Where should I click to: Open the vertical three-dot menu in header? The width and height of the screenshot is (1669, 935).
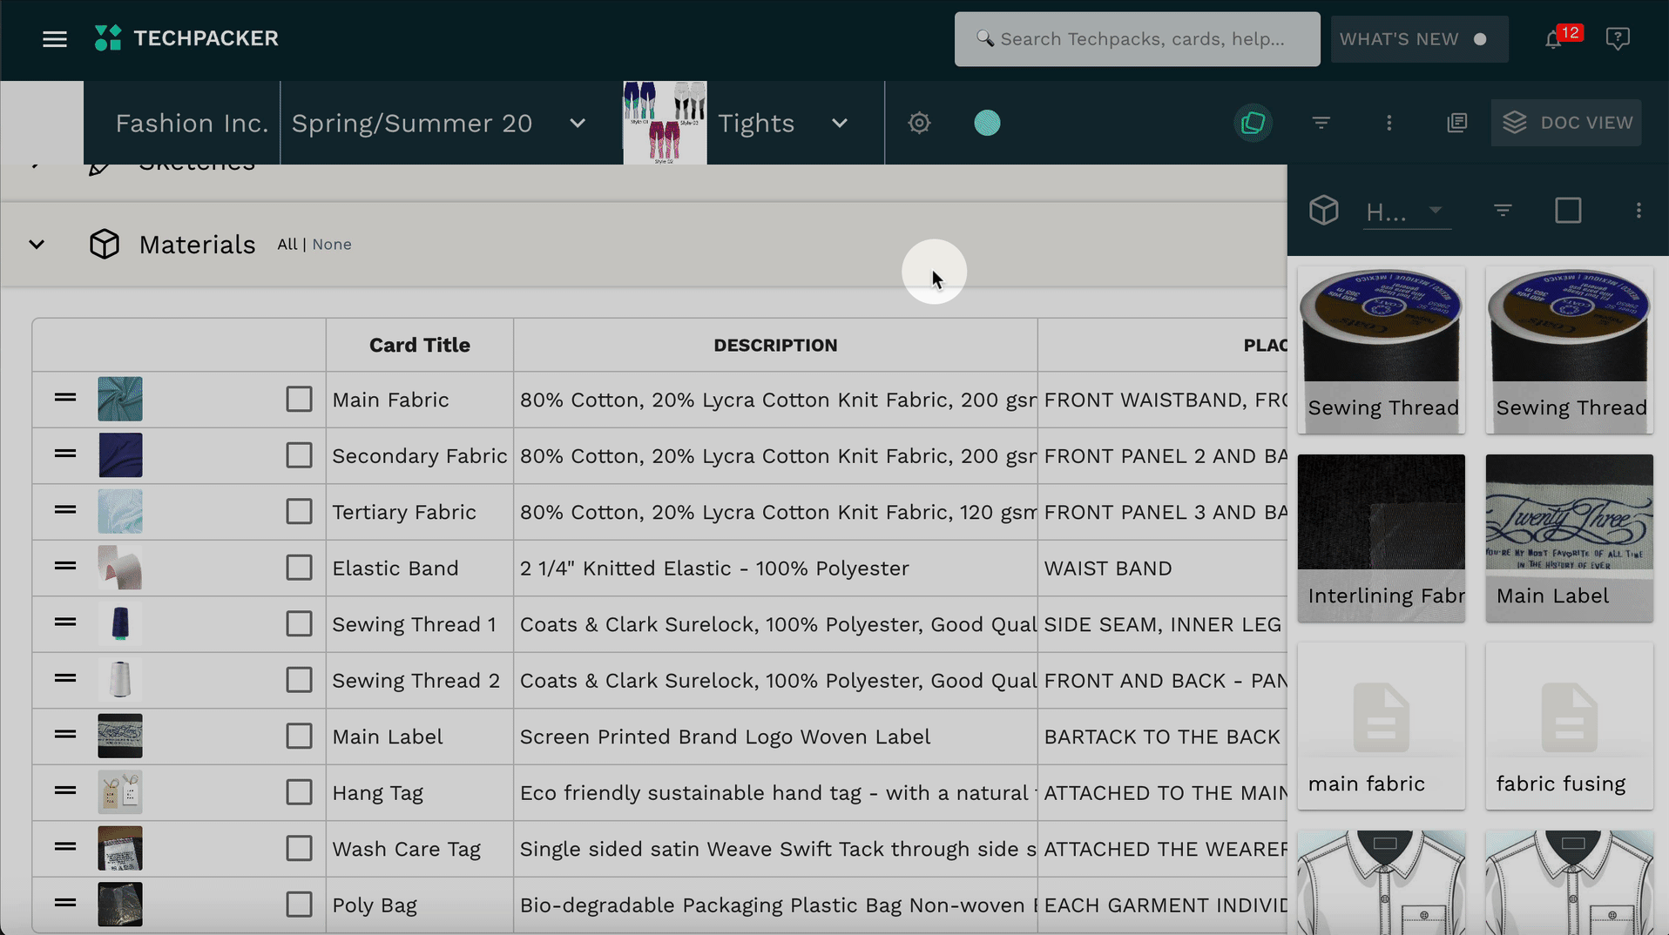[1389, 123]
